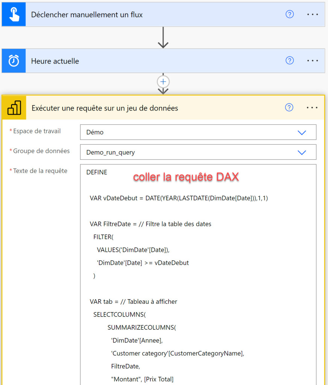The height and width of the screenshot is (385, 328).
Task: Click the clock icon on Heure actuelle
Action: click(x=14, y=61)
